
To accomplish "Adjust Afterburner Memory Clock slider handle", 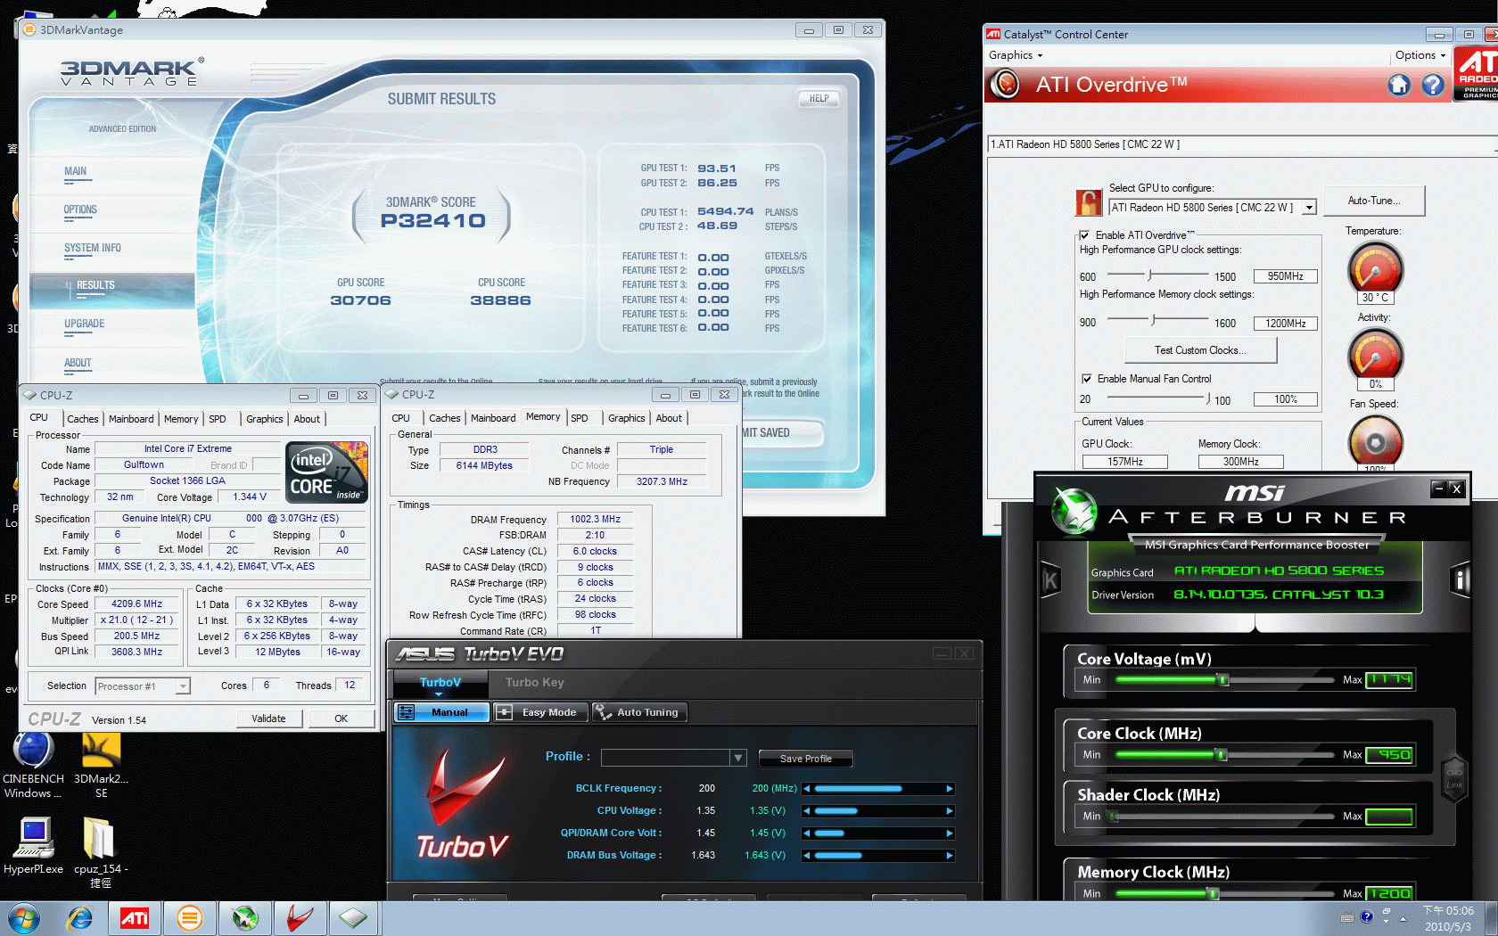I will point(1212,893).
